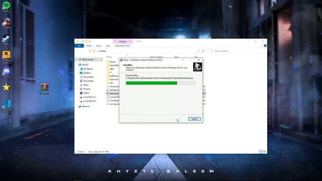Click the Up arrow in Explorer navigation
The width and height of the screenshot is (322, 181).
click(90, 51)
